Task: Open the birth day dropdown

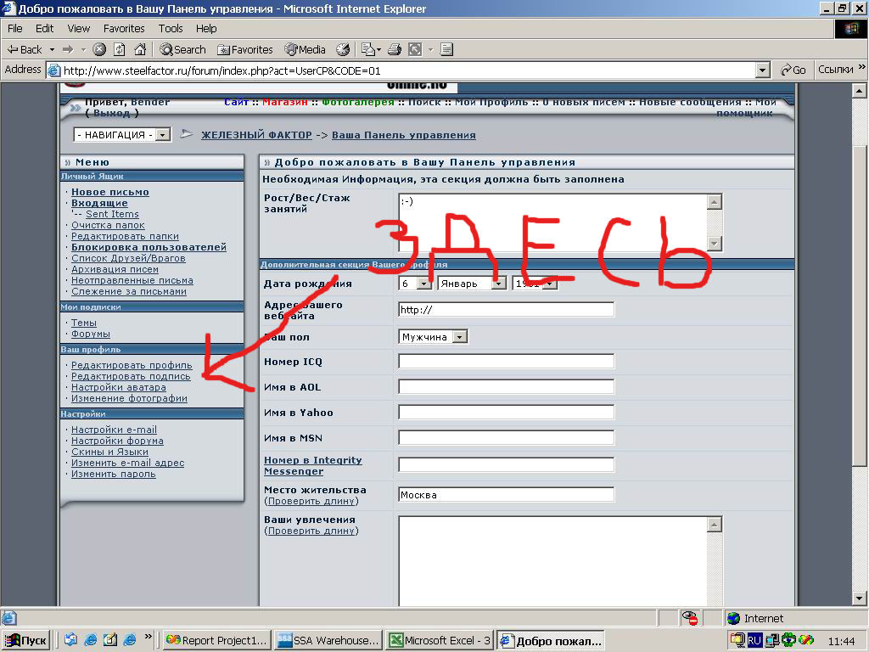Action: pyautogui.click(x=423, y=284)
